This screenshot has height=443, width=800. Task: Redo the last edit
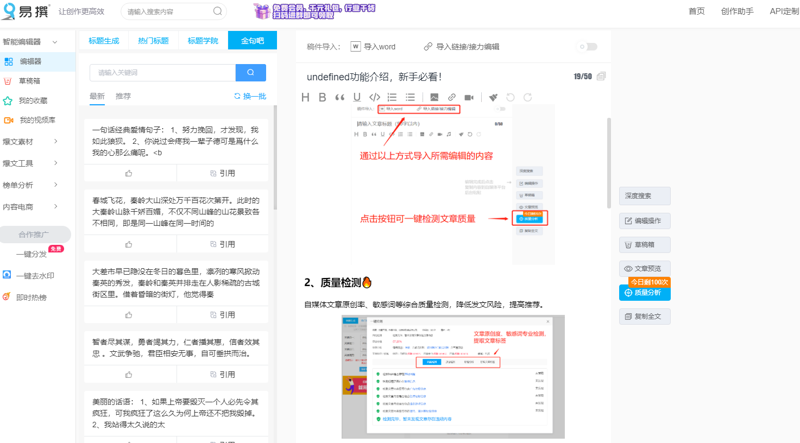tap(527, 97)
